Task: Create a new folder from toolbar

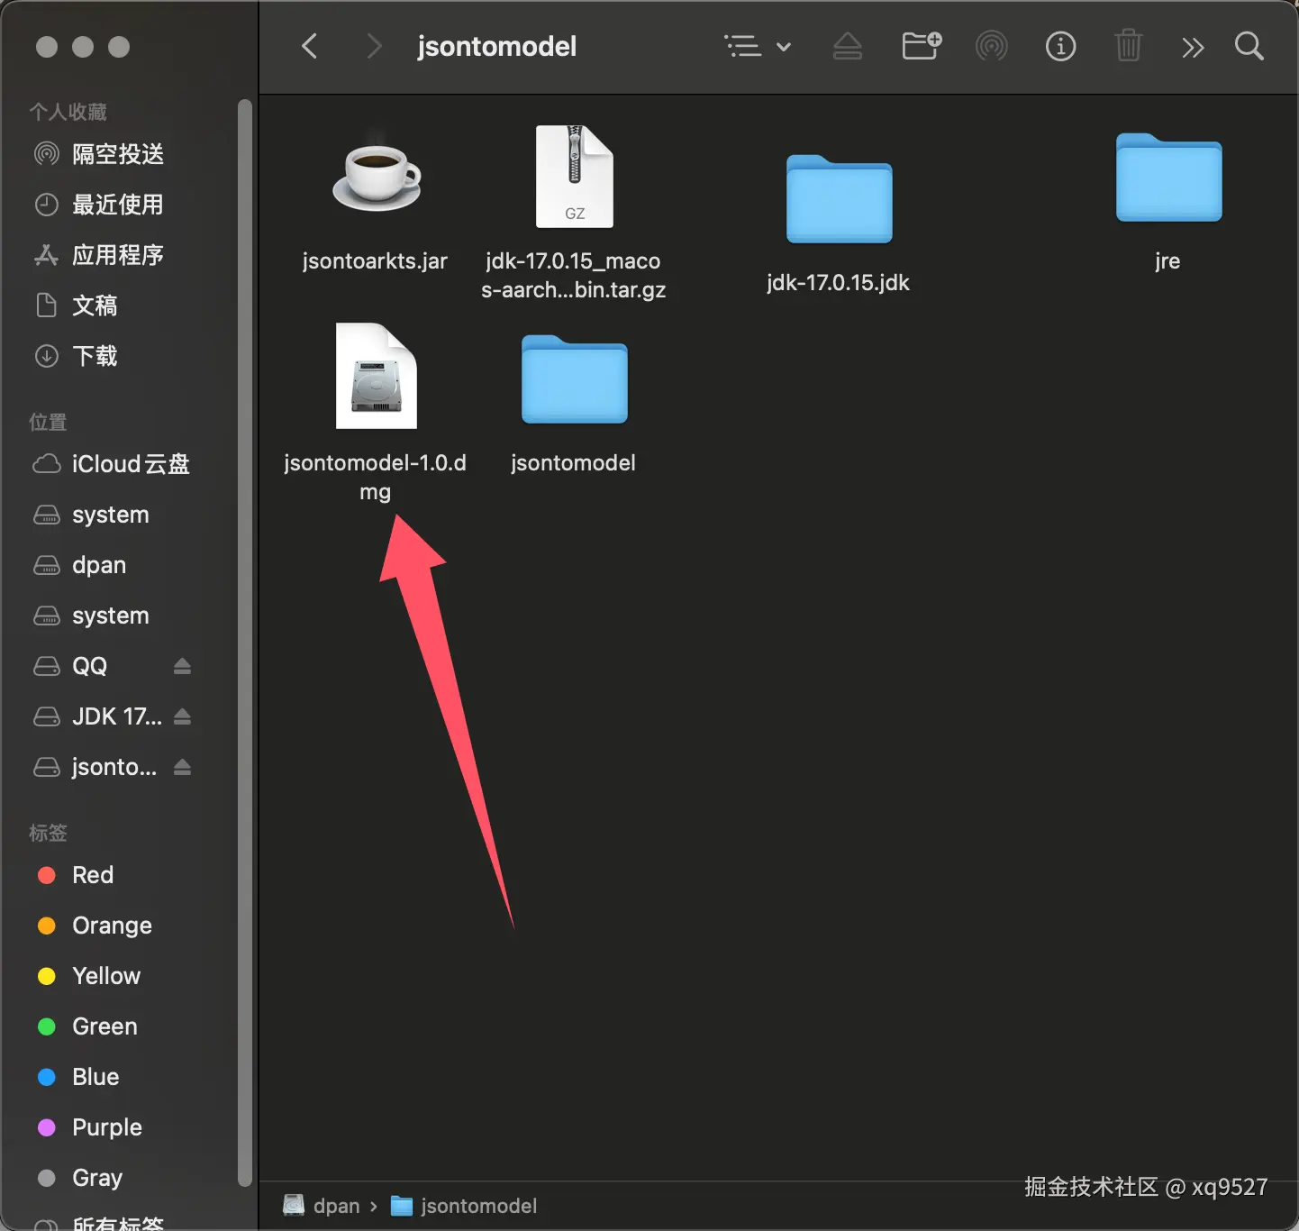Action: click(922, 46)
